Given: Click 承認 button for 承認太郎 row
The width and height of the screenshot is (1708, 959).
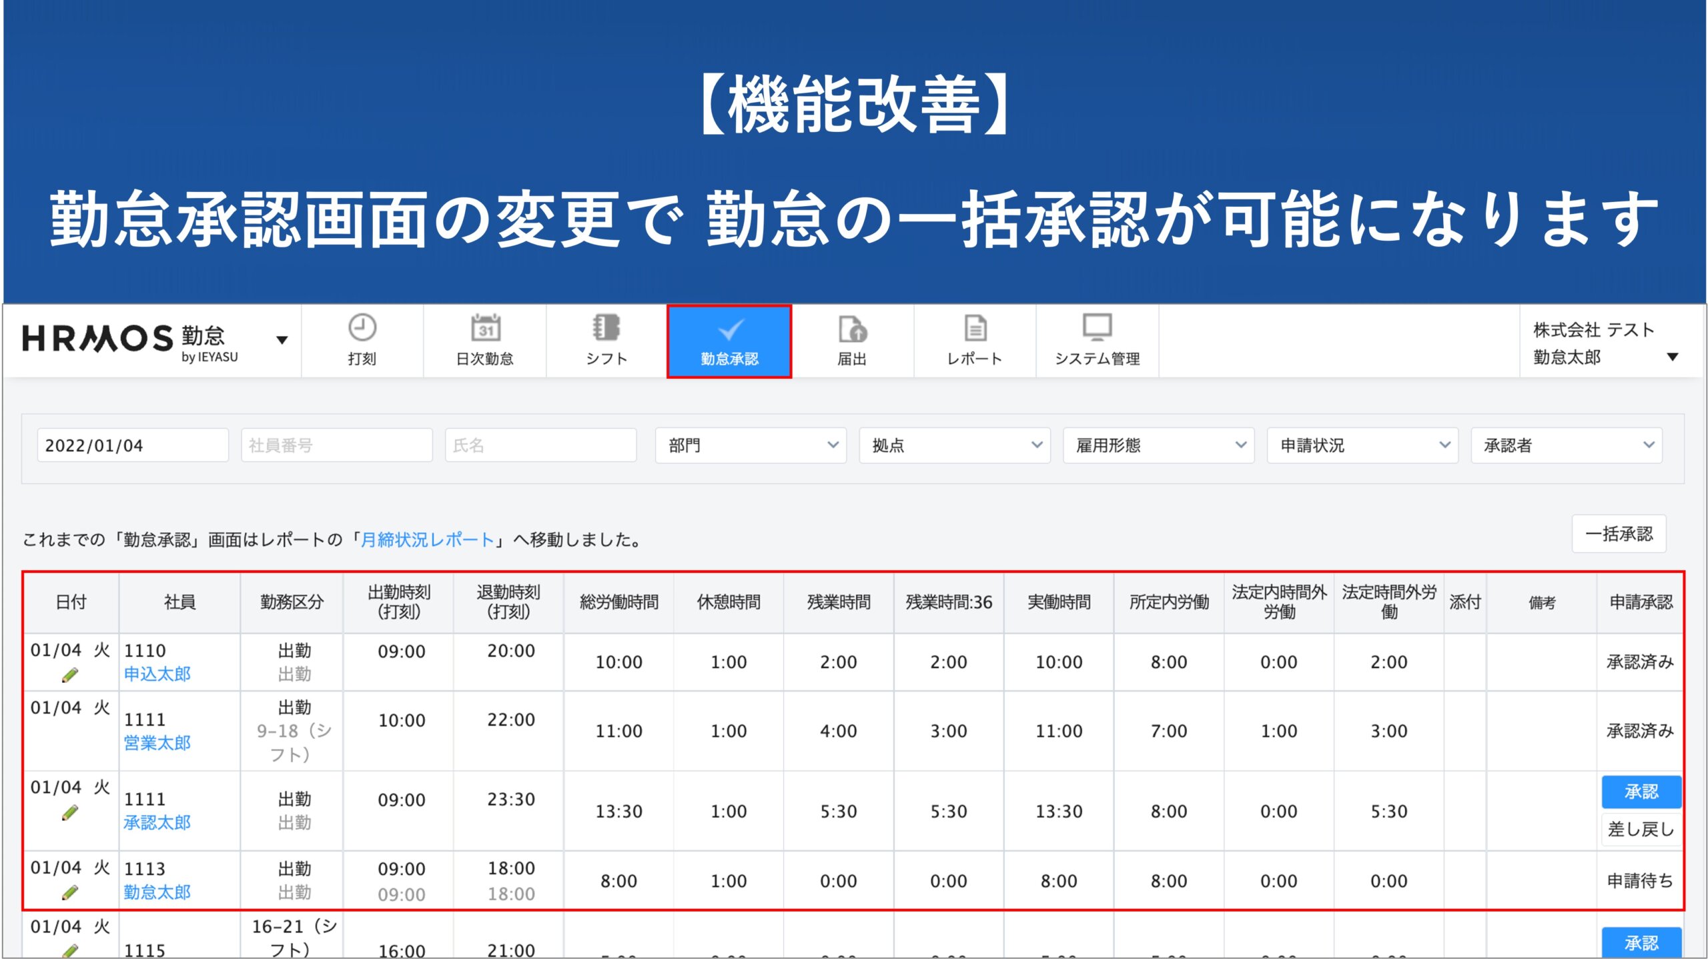Looking at the screenshot, I should coord(1641,792).
